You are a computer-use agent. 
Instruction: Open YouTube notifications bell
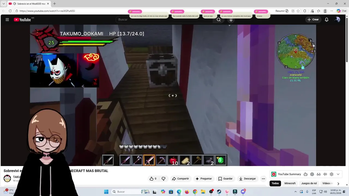[327, 20]
